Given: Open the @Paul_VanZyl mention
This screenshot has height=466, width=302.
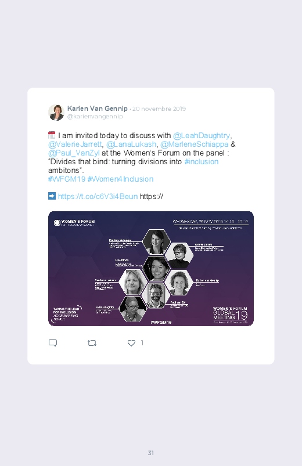Looking at the screenshot, I should click(74, 153).
